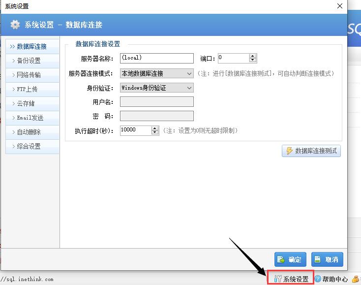Click the 数据库连接测试 button
The height and width of the screenshot is (285, 361).
(311, 151)
